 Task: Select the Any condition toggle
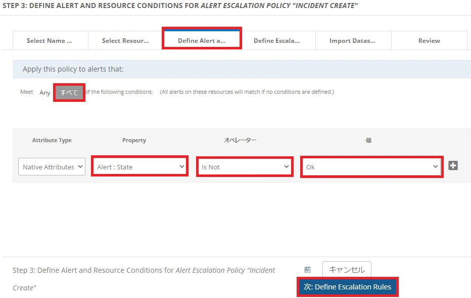tap(45, 93)
